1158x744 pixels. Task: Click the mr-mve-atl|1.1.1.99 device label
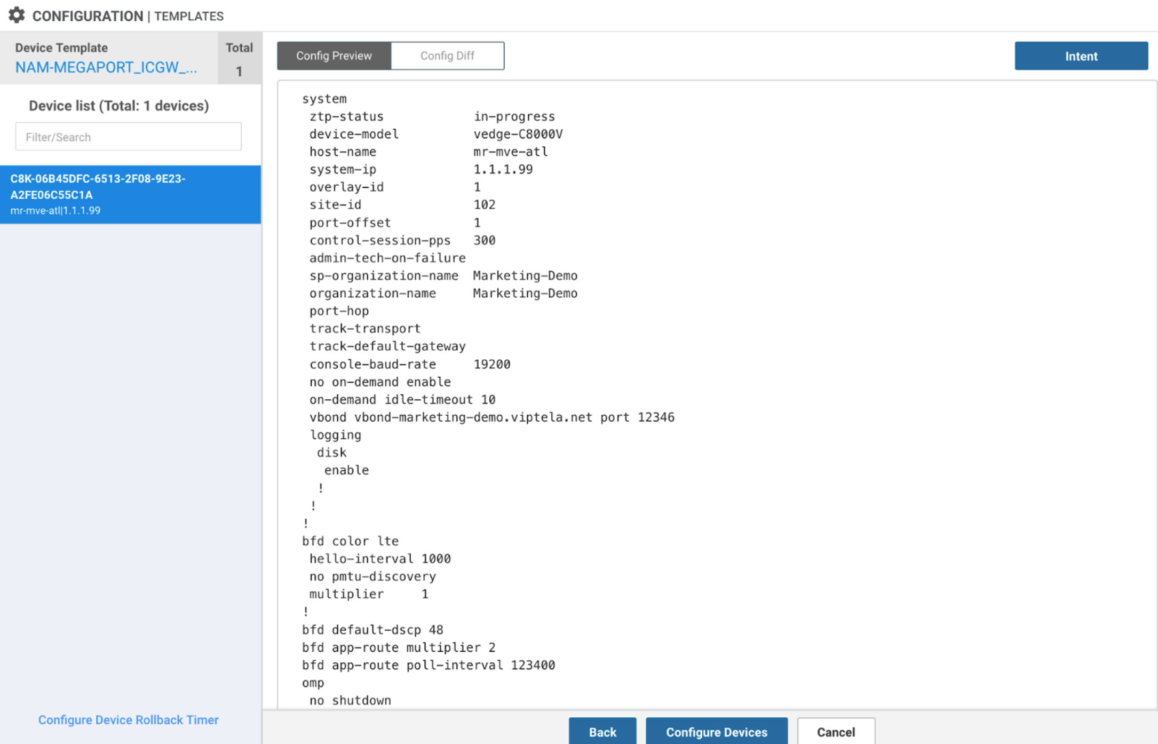point(55,210)
